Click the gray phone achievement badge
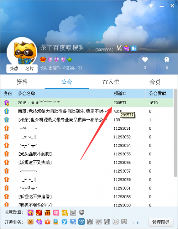178x229 pixels. coord(73,213)
